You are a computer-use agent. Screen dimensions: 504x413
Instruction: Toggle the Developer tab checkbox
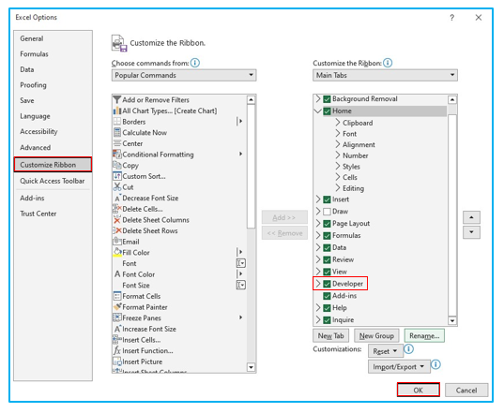pyautogui.click(x=327, y=284)
